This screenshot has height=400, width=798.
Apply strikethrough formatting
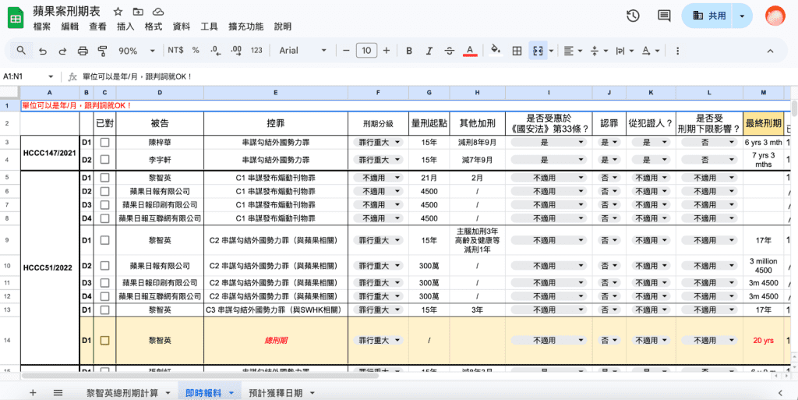pyautogui.click(x=449, y=51)
